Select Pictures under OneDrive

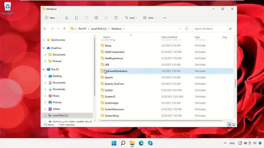coord(57,61)
